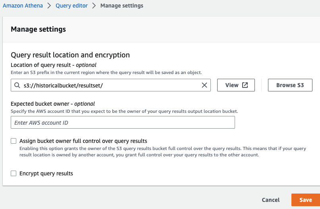Click the chevron after Query editor breadcrumb
This screenshot has height=209, width=320.
pyautogui.click(x=94, y=6)
